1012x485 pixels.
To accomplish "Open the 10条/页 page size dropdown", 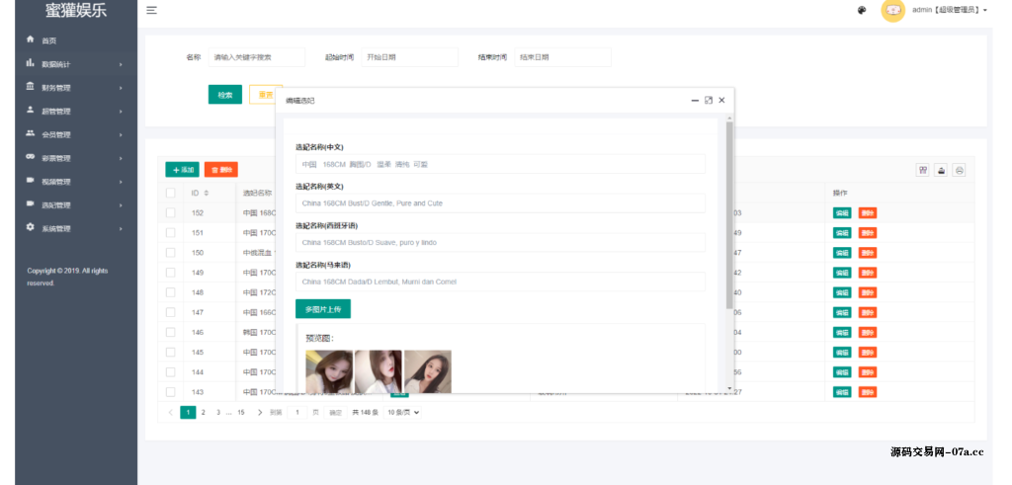I will click(x=403, y=412).
